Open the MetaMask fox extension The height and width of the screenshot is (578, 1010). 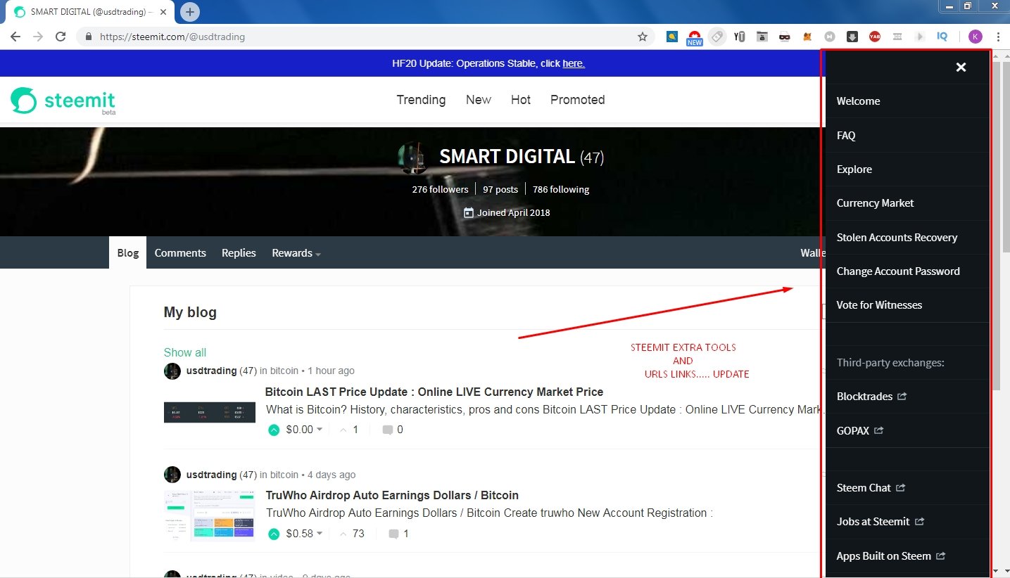tap(807, 37)
